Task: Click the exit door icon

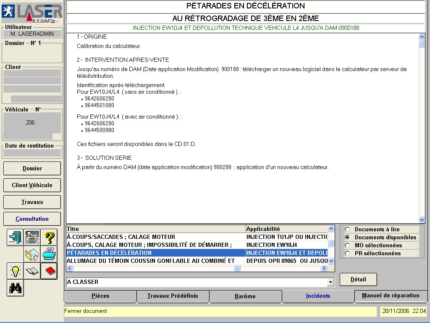Action: [x=15, y=237]
